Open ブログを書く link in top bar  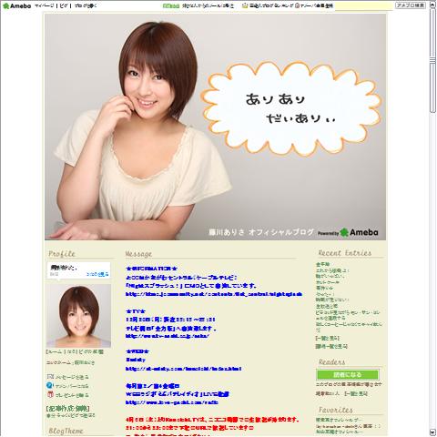(86, 5)
